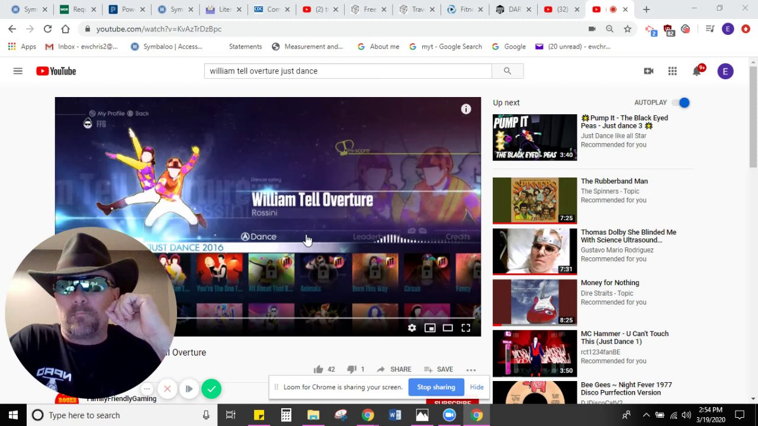Enter full screen video mode
The width and height of the screenshot is (758, 426).
(466, 328)
